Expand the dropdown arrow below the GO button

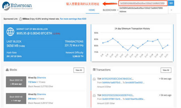click(x=171, y=10)
